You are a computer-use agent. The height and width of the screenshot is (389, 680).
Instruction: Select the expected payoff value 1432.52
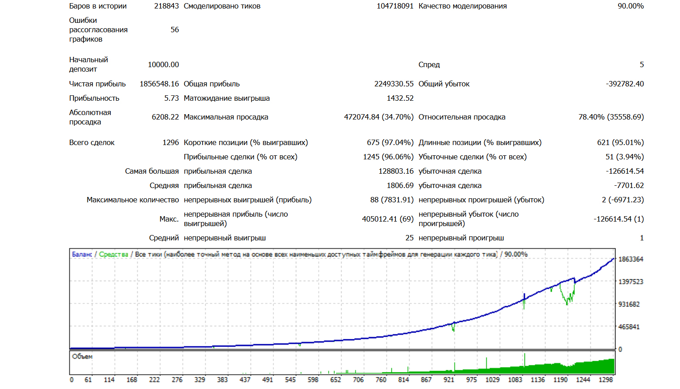coord(400,98)
